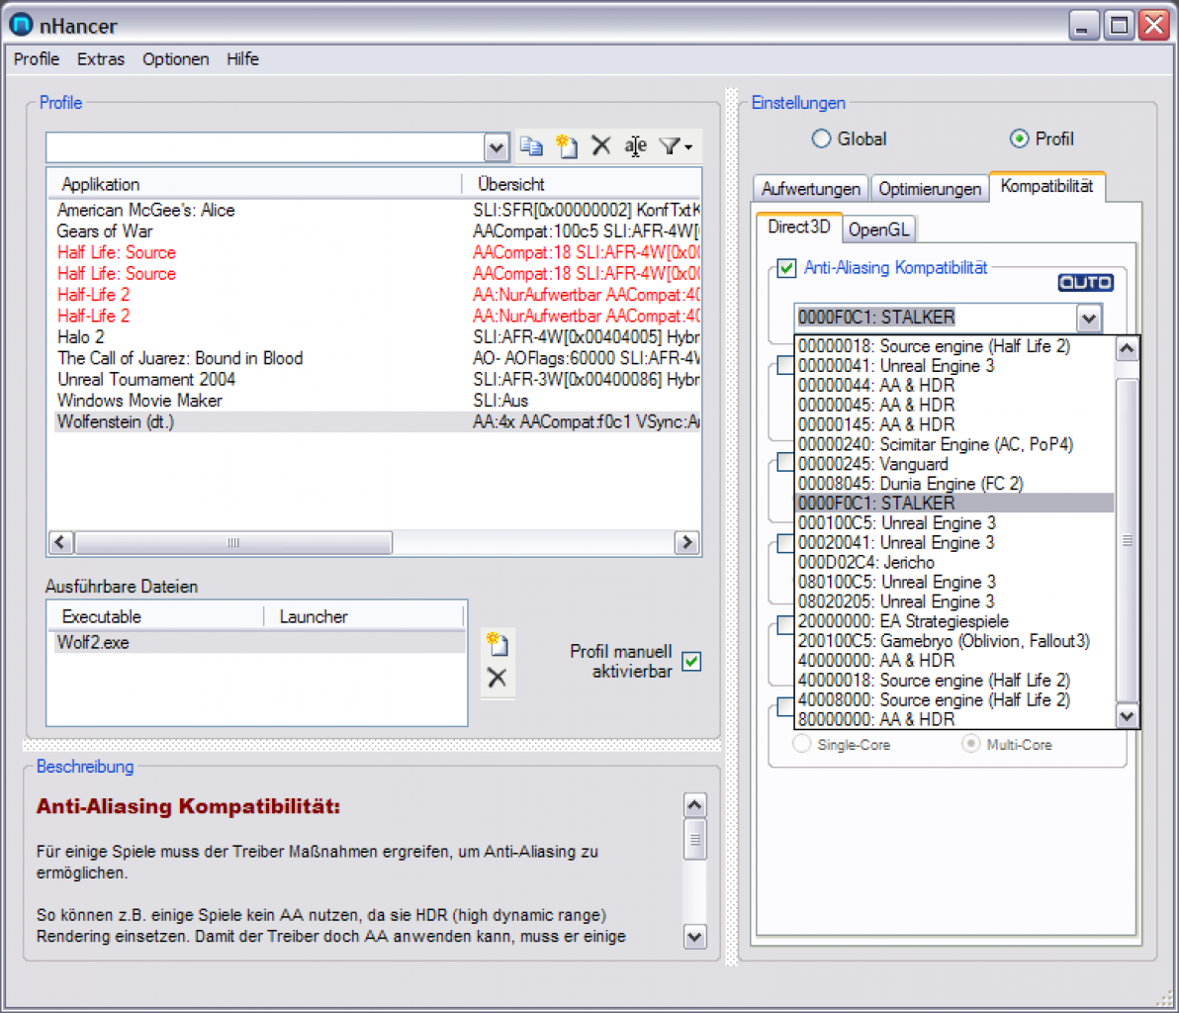Click the AUTO detection icon
The height and width of the screenshot is (1013, 1179).
pos(1086,283)
